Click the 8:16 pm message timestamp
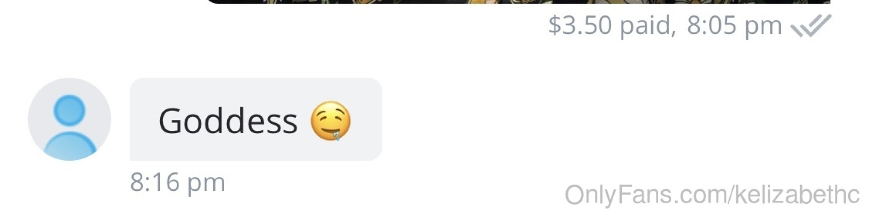Screen dimensions: 869x217 (x=177, y=182)
